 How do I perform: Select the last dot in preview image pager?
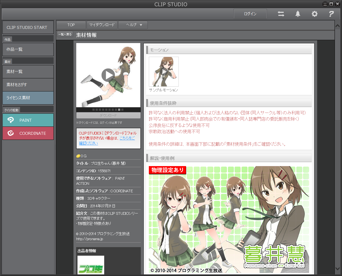122,110
